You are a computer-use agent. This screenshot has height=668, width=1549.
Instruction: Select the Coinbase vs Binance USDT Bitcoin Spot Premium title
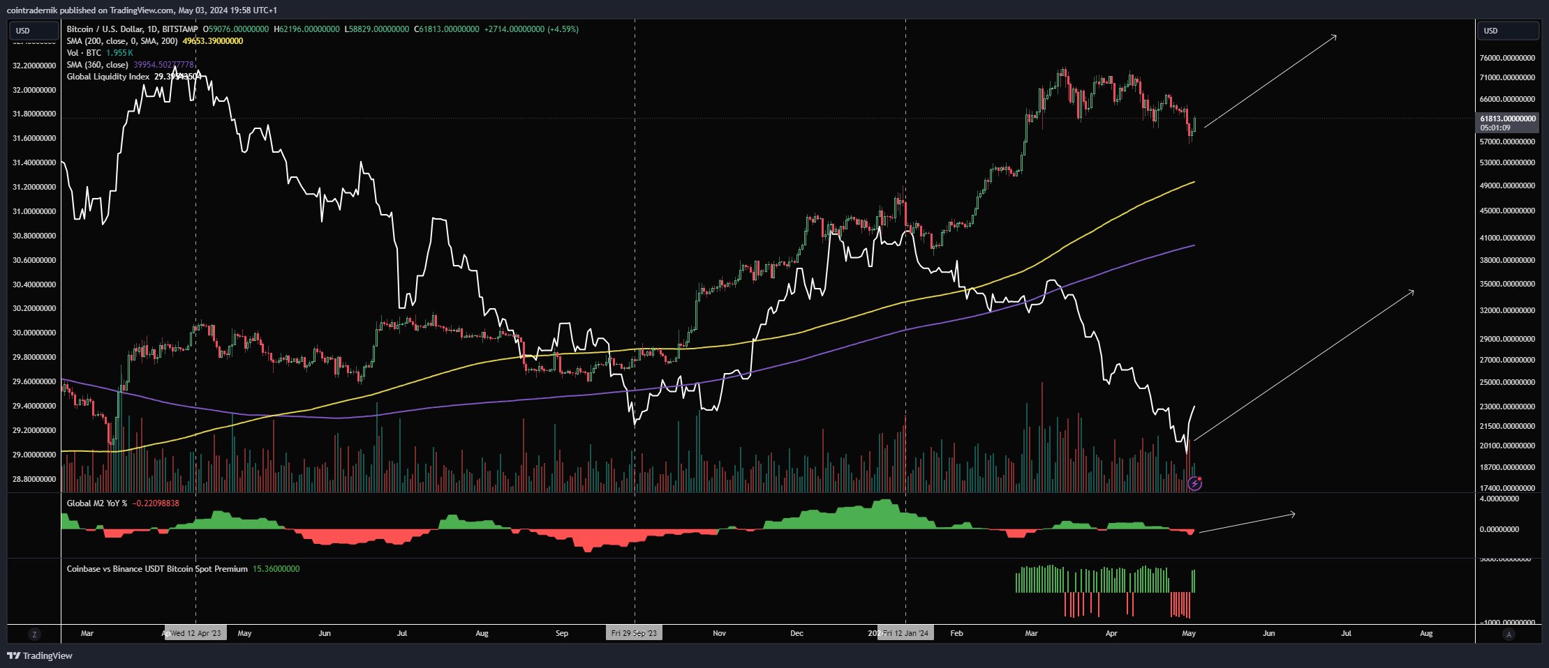(157, 569)
